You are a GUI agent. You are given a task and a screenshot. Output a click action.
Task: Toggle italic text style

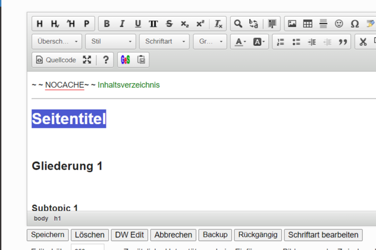(x=123, y=24)
